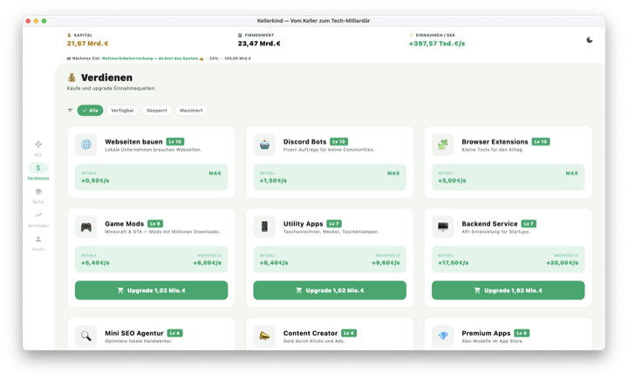Upgrade Utility Apps for 1,02 Mio. €
Screen dimensions: 628x380
[x=330, y=290]
